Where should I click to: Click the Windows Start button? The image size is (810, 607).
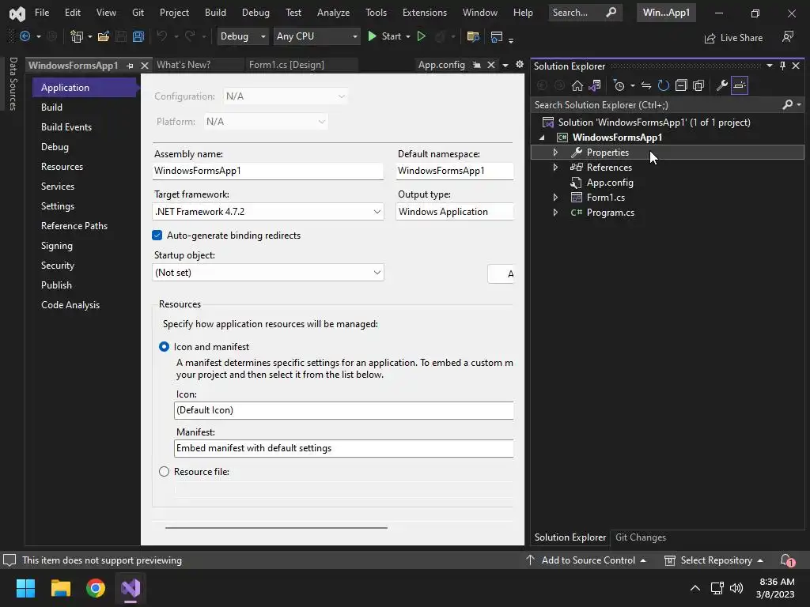point(25,588)
